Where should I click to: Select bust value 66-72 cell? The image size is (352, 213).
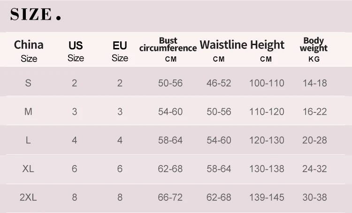(170, 197)
